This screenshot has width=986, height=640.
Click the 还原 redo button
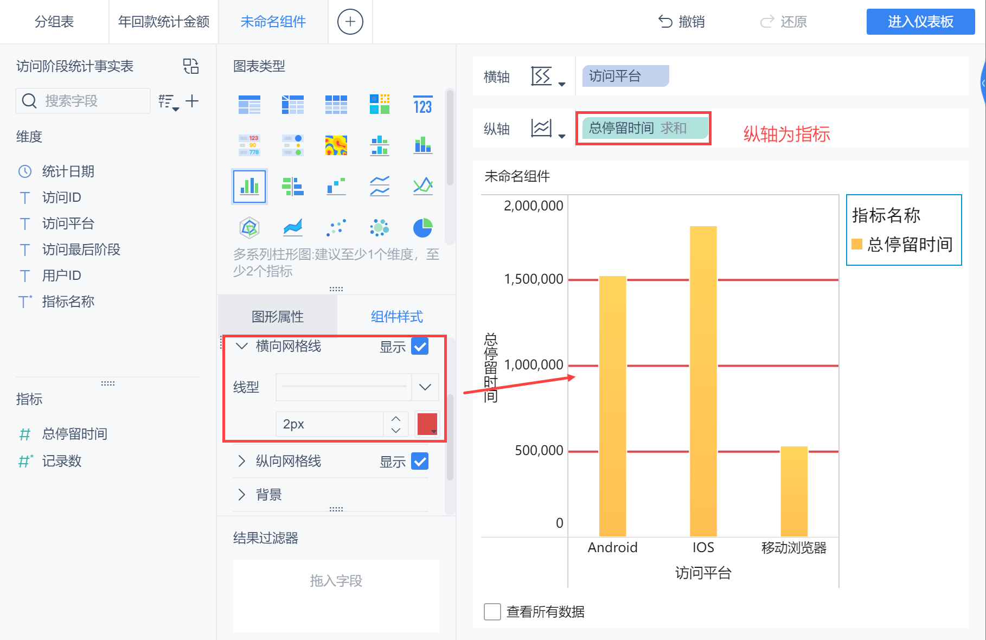point(783,22)
